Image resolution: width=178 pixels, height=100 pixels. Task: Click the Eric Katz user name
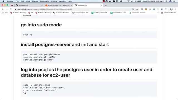click(x=160, y=1)
